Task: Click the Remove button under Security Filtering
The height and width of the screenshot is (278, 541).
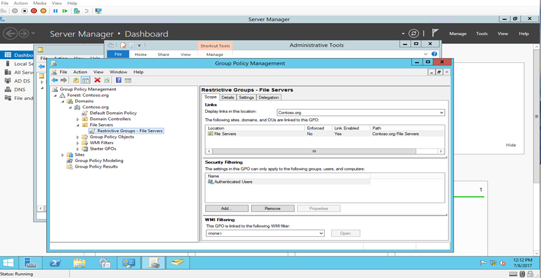Action: click(x=272, y=208)
